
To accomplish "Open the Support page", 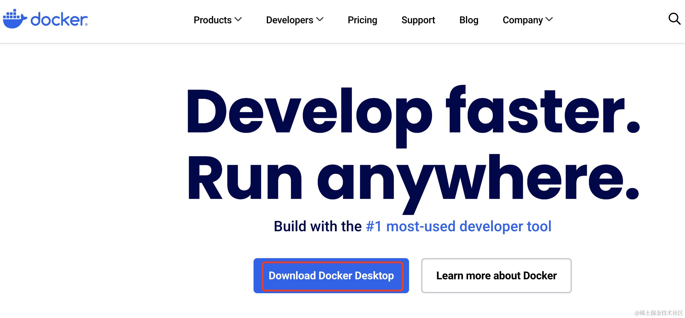I will tap(418, 20).
